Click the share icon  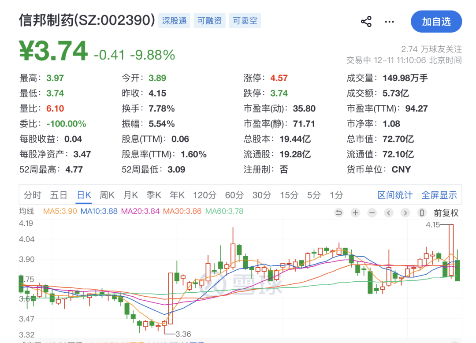coord(366,22)
